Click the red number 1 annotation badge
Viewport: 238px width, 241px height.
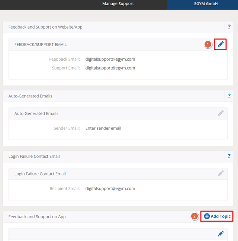(208, 45)
